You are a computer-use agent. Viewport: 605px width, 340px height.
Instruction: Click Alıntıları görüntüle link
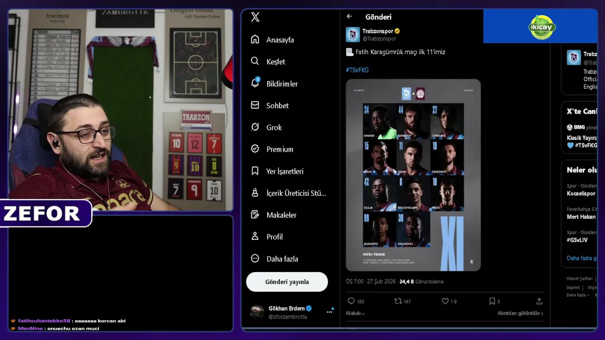(520, 313)
